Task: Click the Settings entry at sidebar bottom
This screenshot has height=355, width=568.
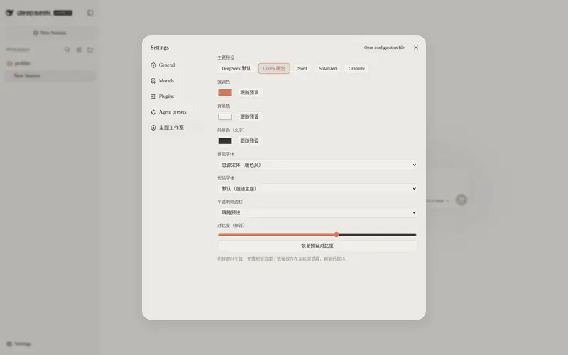Action: click(x=18, y=344)
